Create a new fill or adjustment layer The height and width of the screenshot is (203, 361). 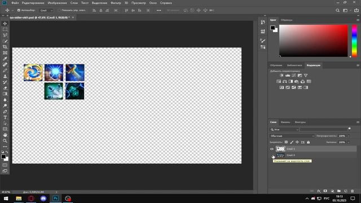(x=332, y=191)
